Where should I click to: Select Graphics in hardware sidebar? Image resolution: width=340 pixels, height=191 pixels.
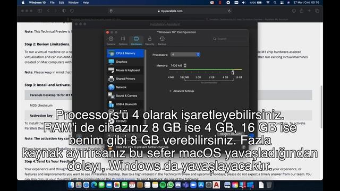tap(125, 62)
